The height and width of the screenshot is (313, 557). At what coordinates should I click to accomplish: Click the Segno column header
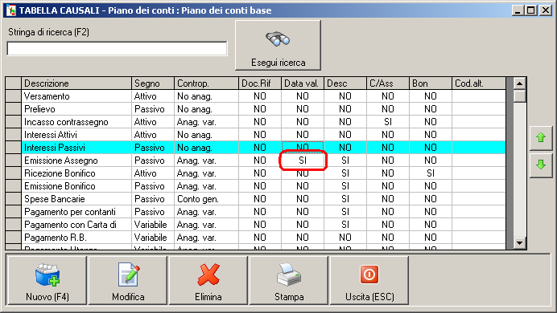(153, 83)
